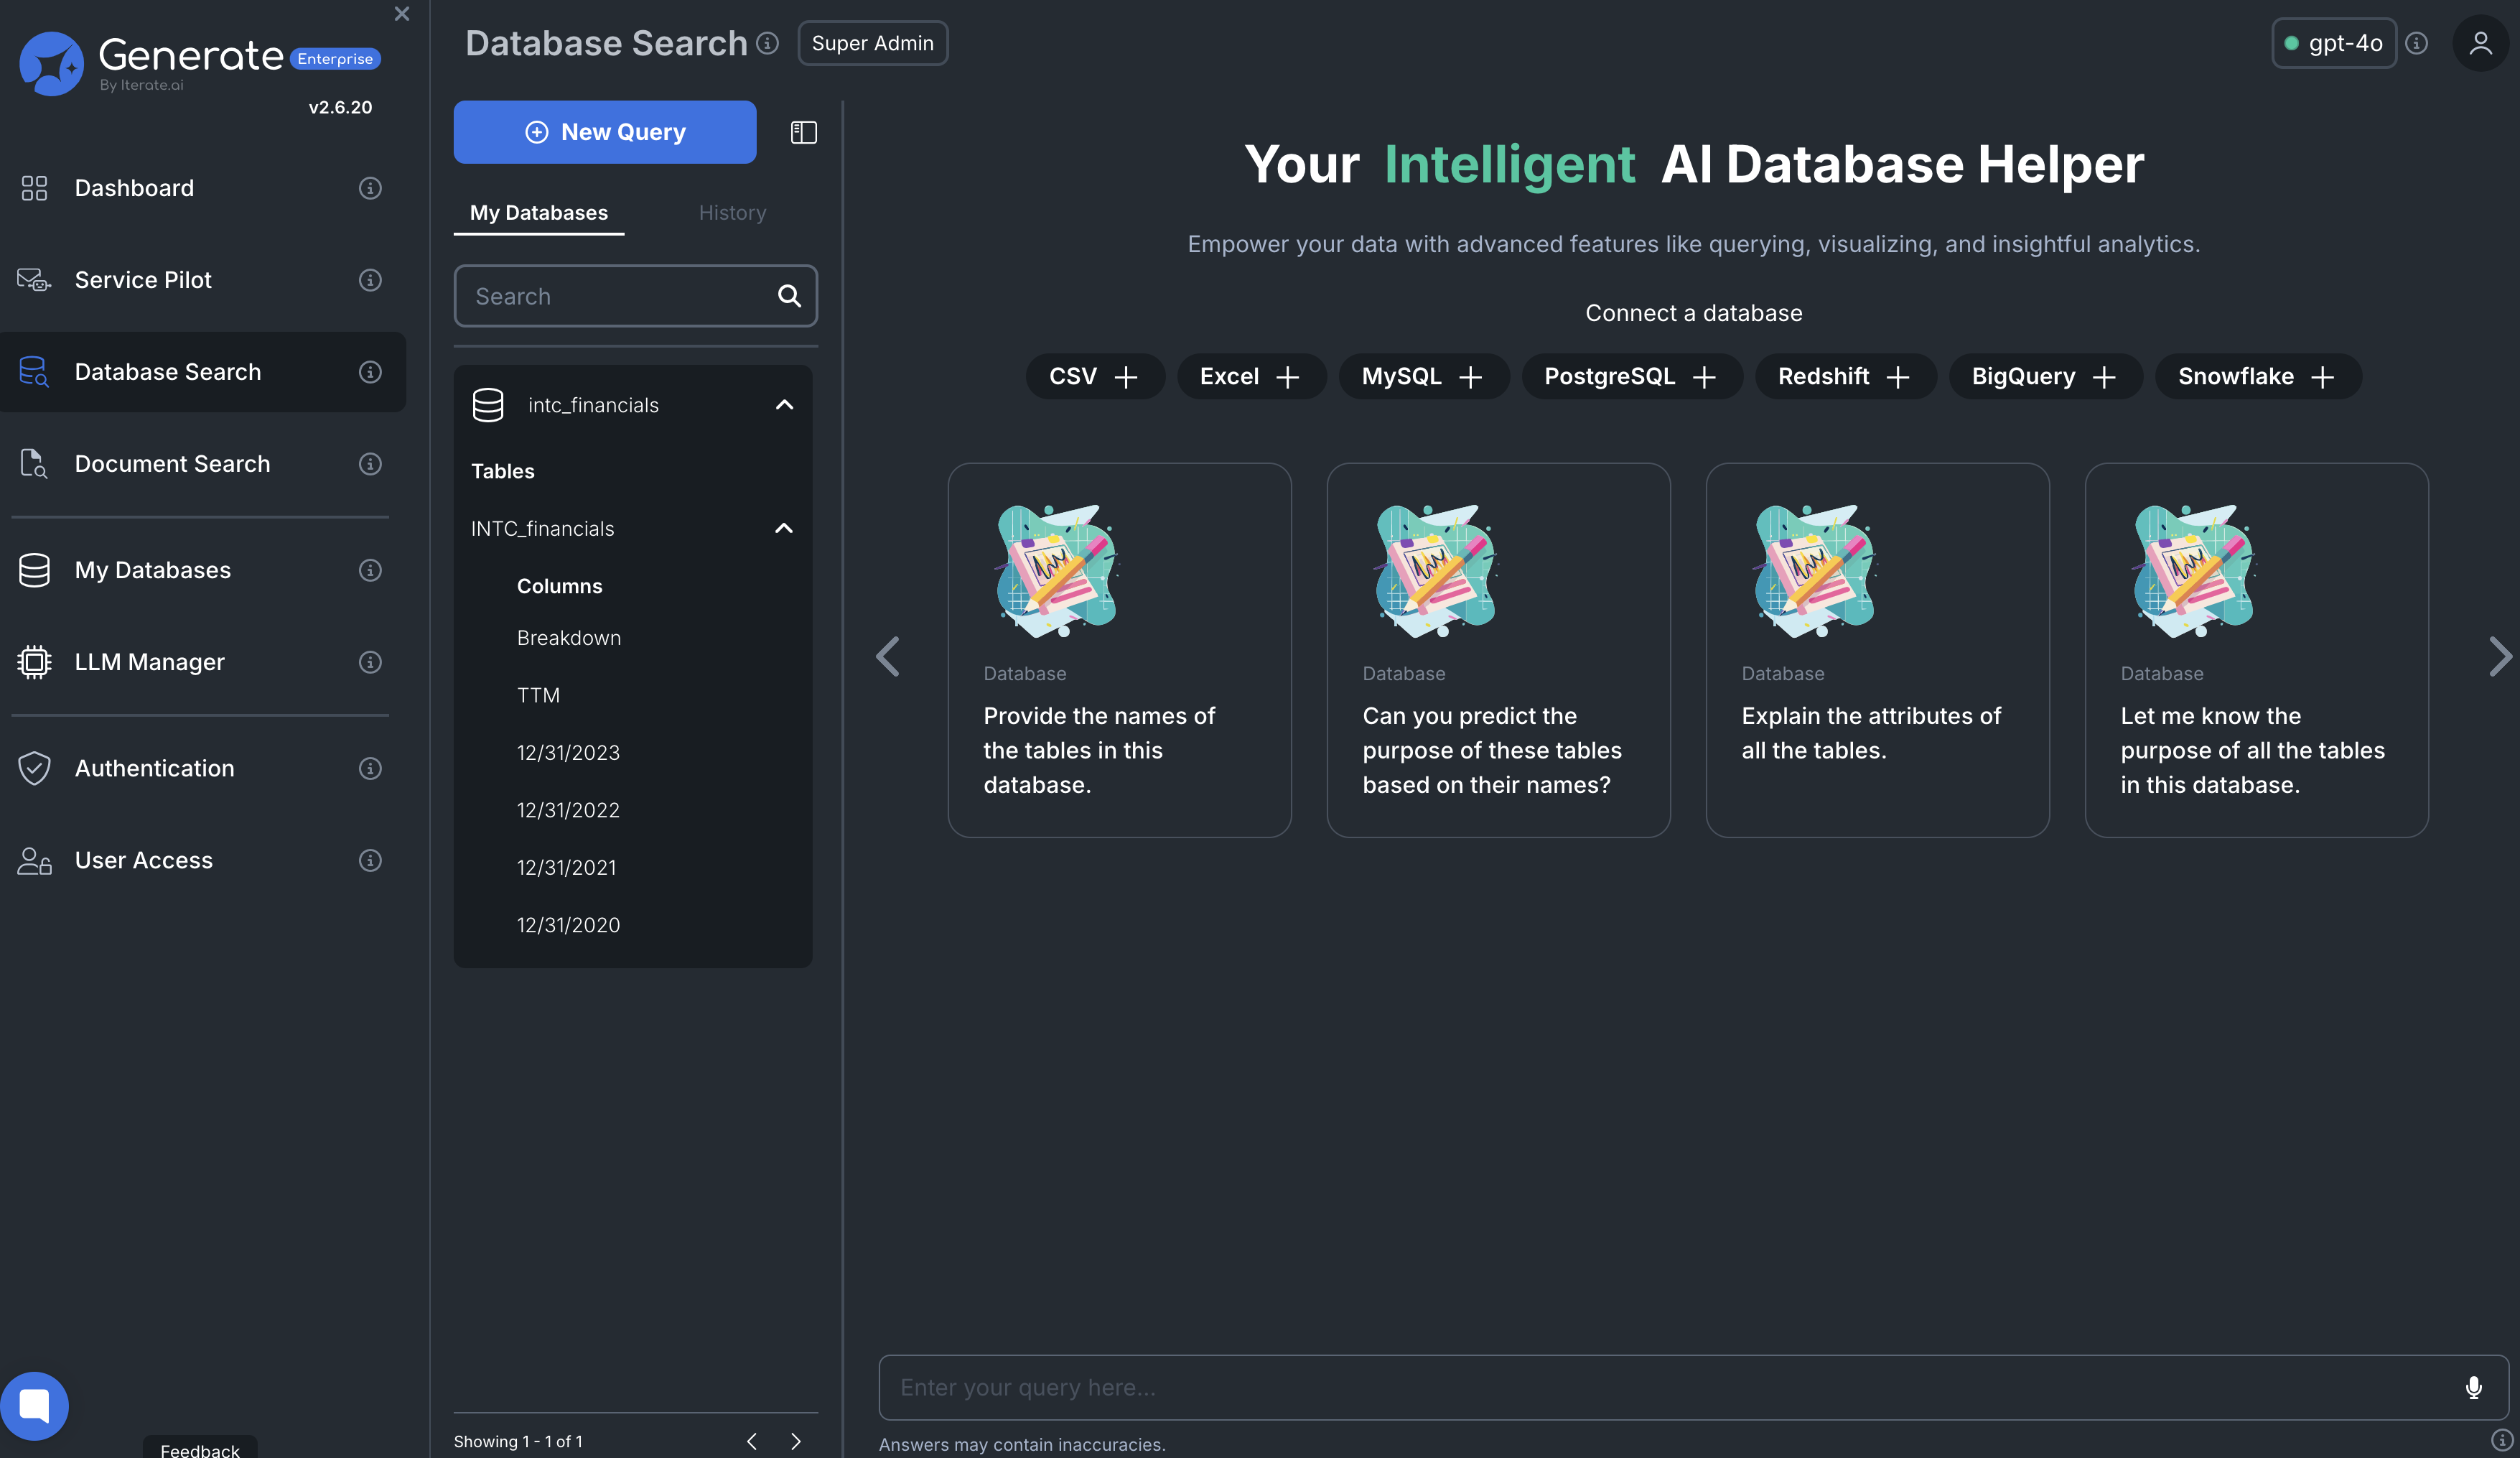Click the Generate logo icon
This screenshot has width=2520, height=1458.
click(50, 63)
